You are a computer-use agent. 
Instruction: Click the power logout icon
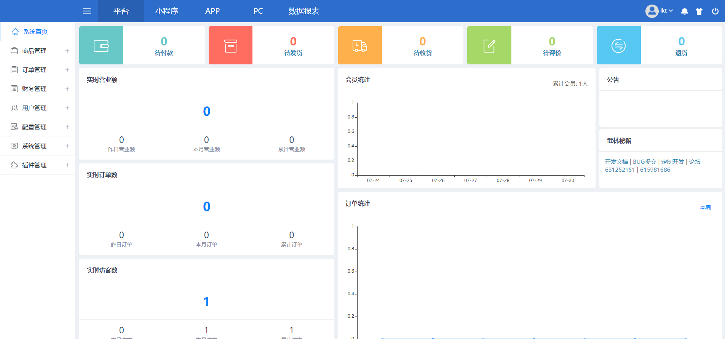point(715,11)
